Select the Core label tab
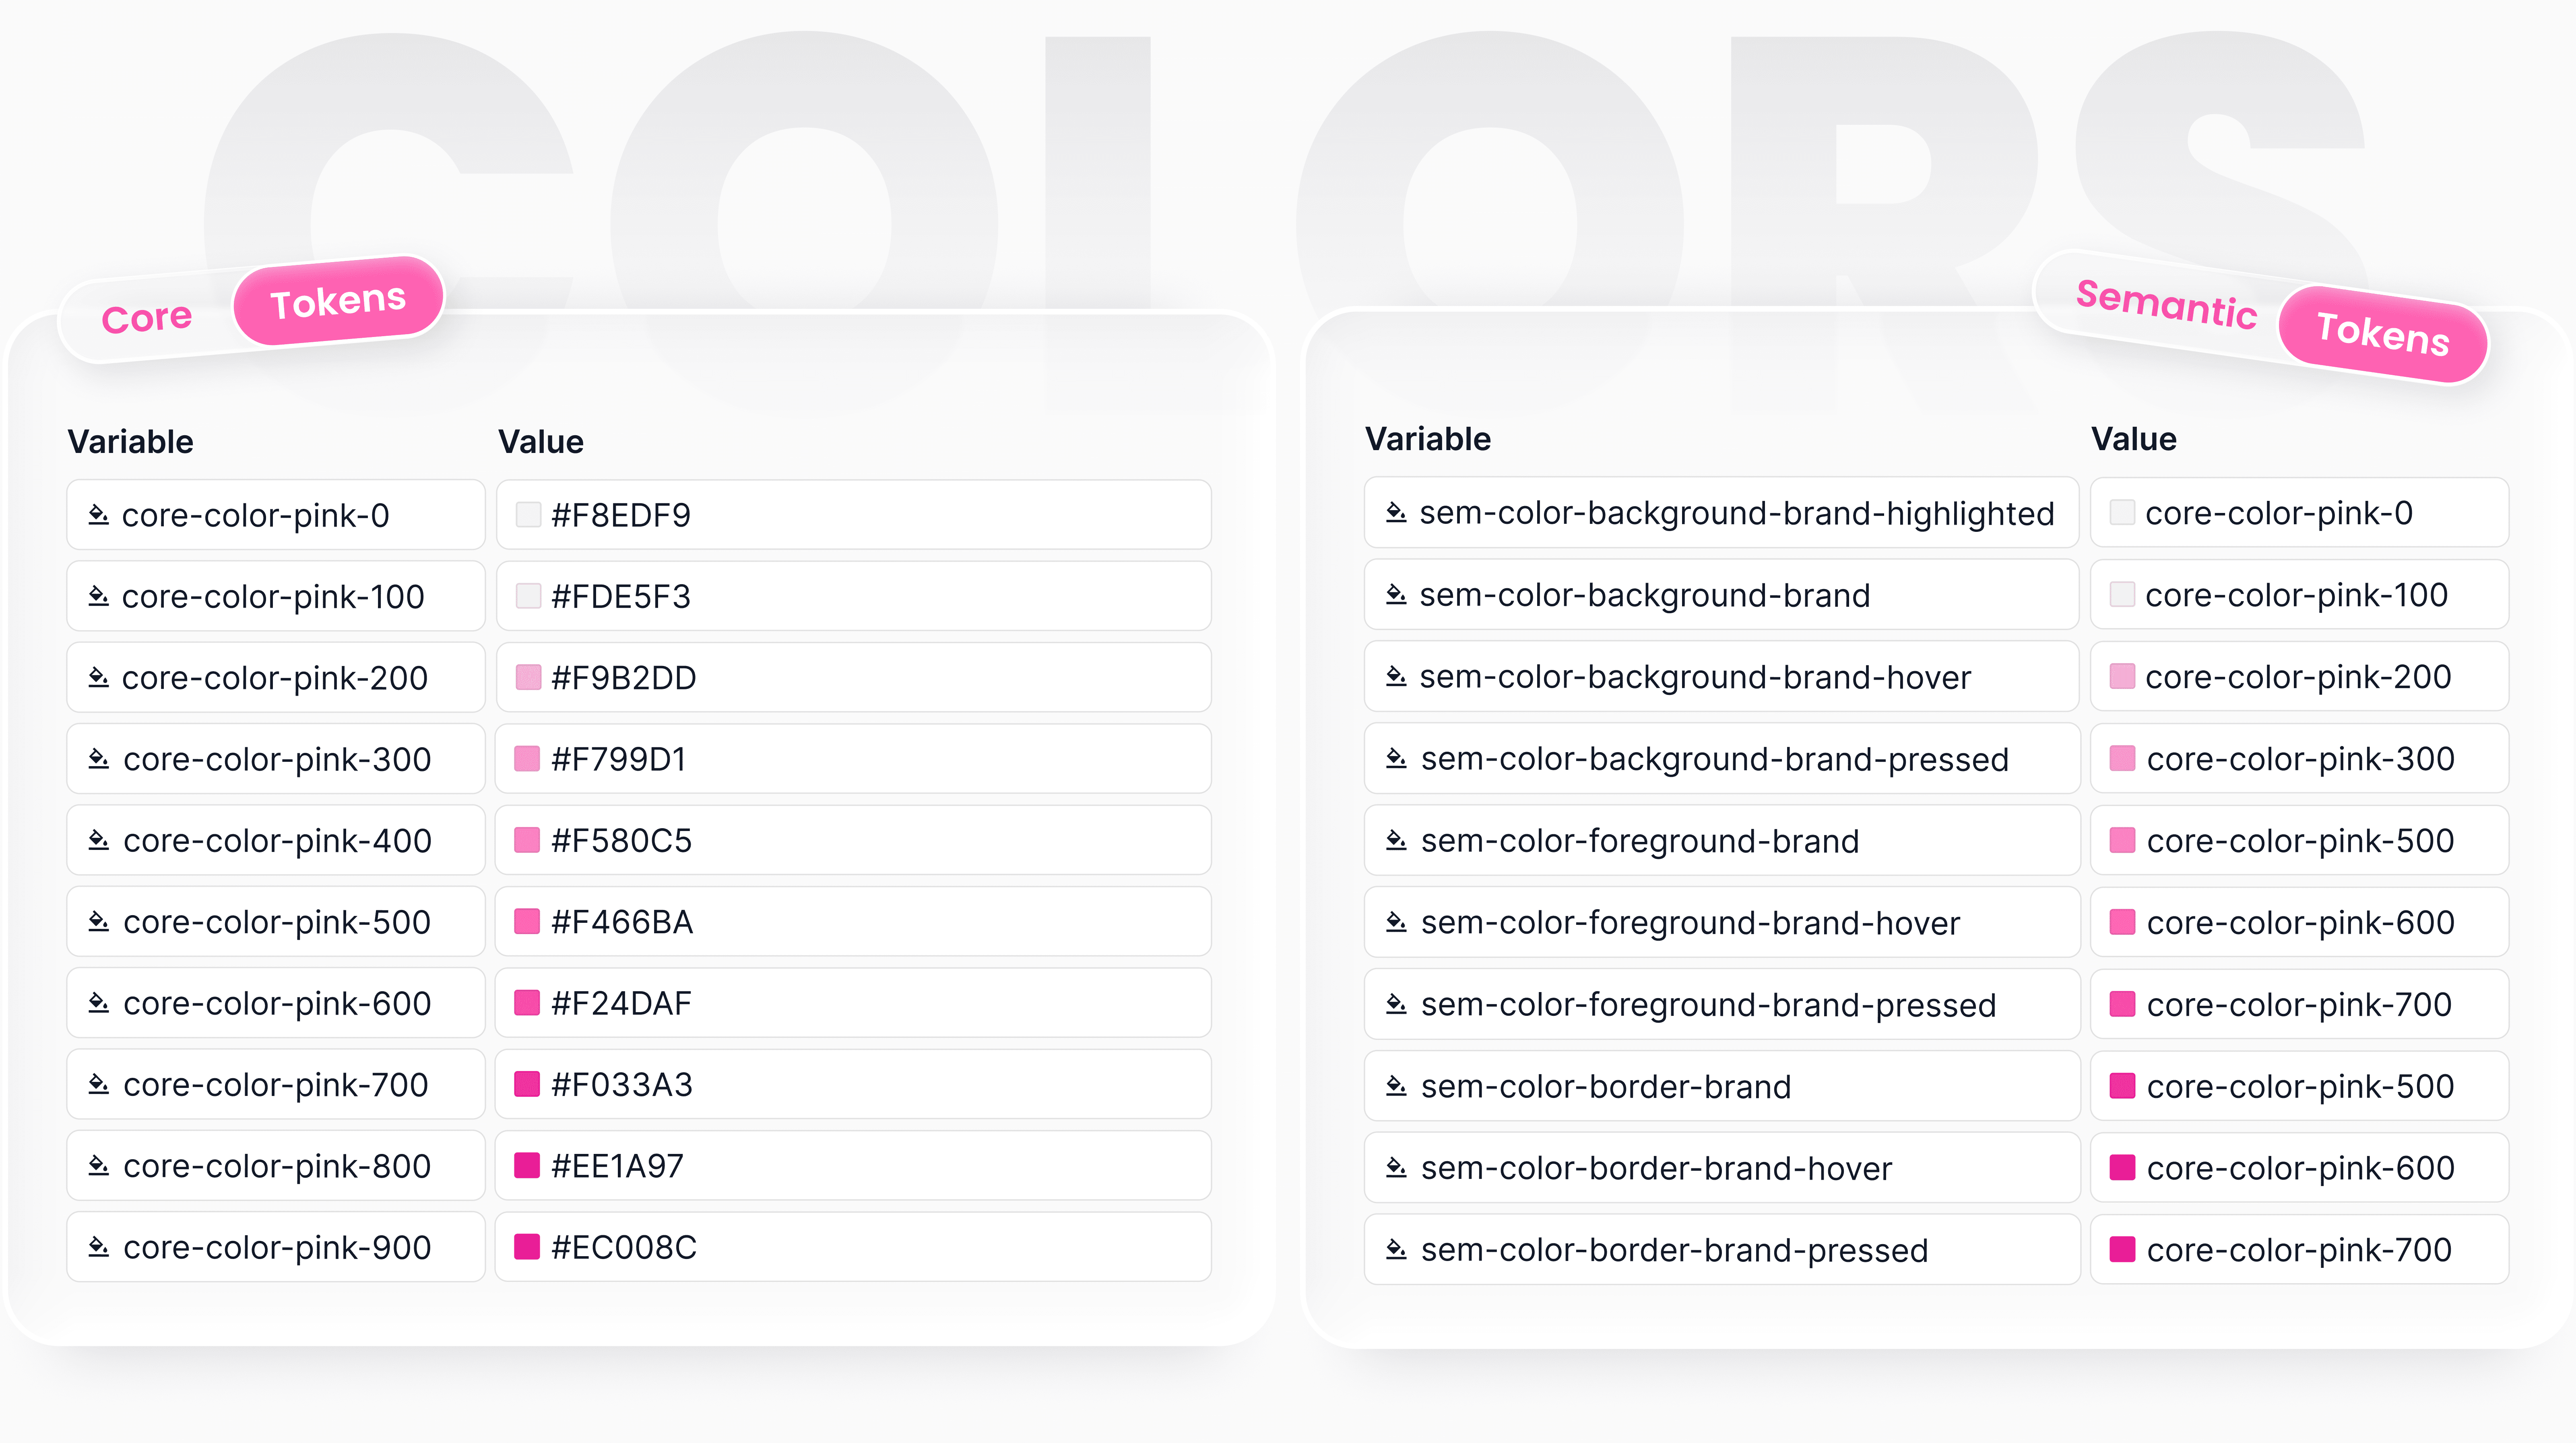This screenshot has height=1443, width=2576. click(x=147, y=319)
